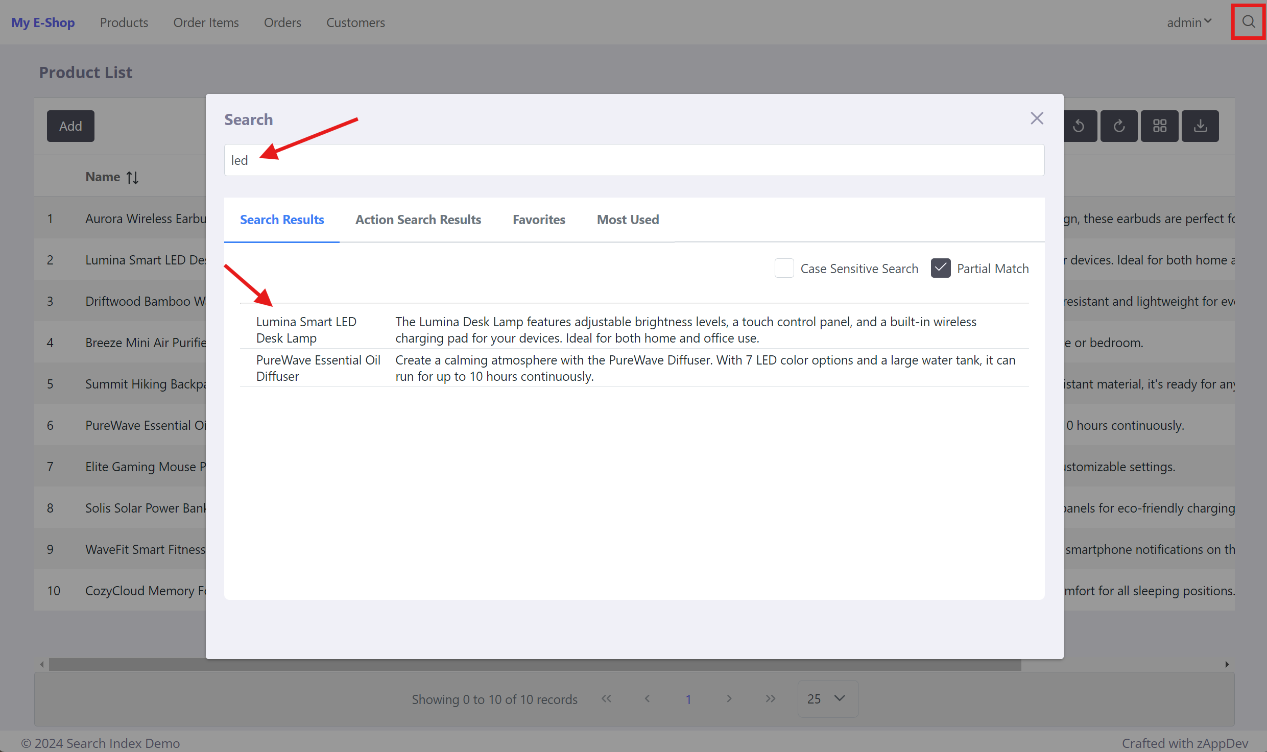
Task: Click the Add button
Action: [70, 126]
